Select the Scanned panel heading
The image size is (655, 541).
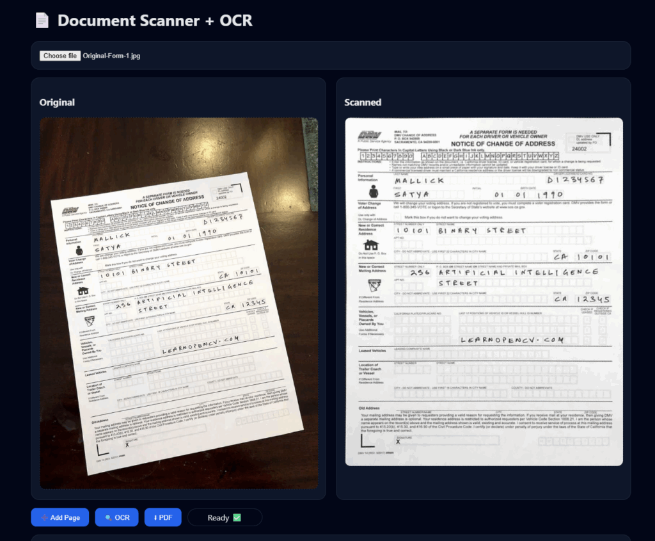[363, 102]
